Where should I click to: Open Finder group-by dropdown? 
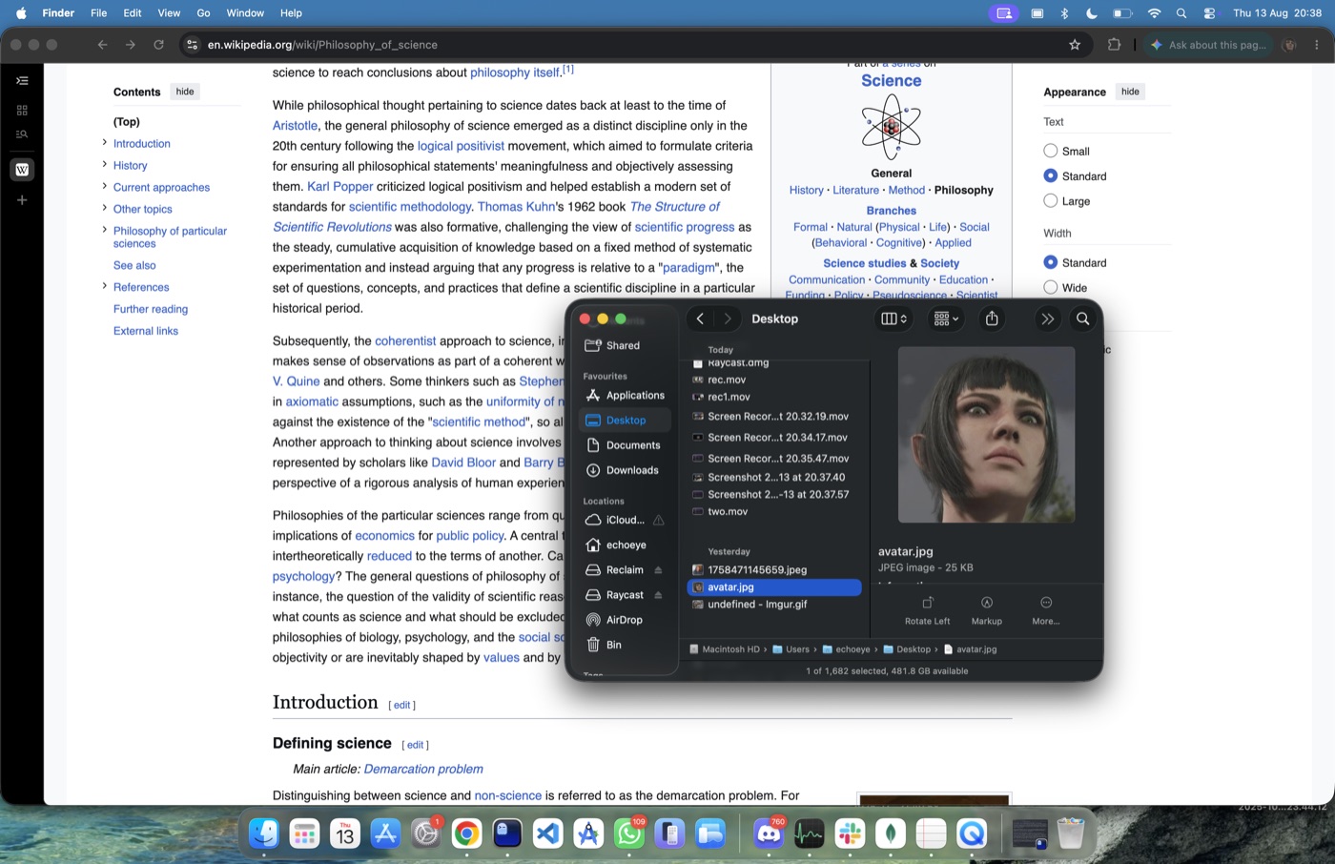(x=946, y=319)
